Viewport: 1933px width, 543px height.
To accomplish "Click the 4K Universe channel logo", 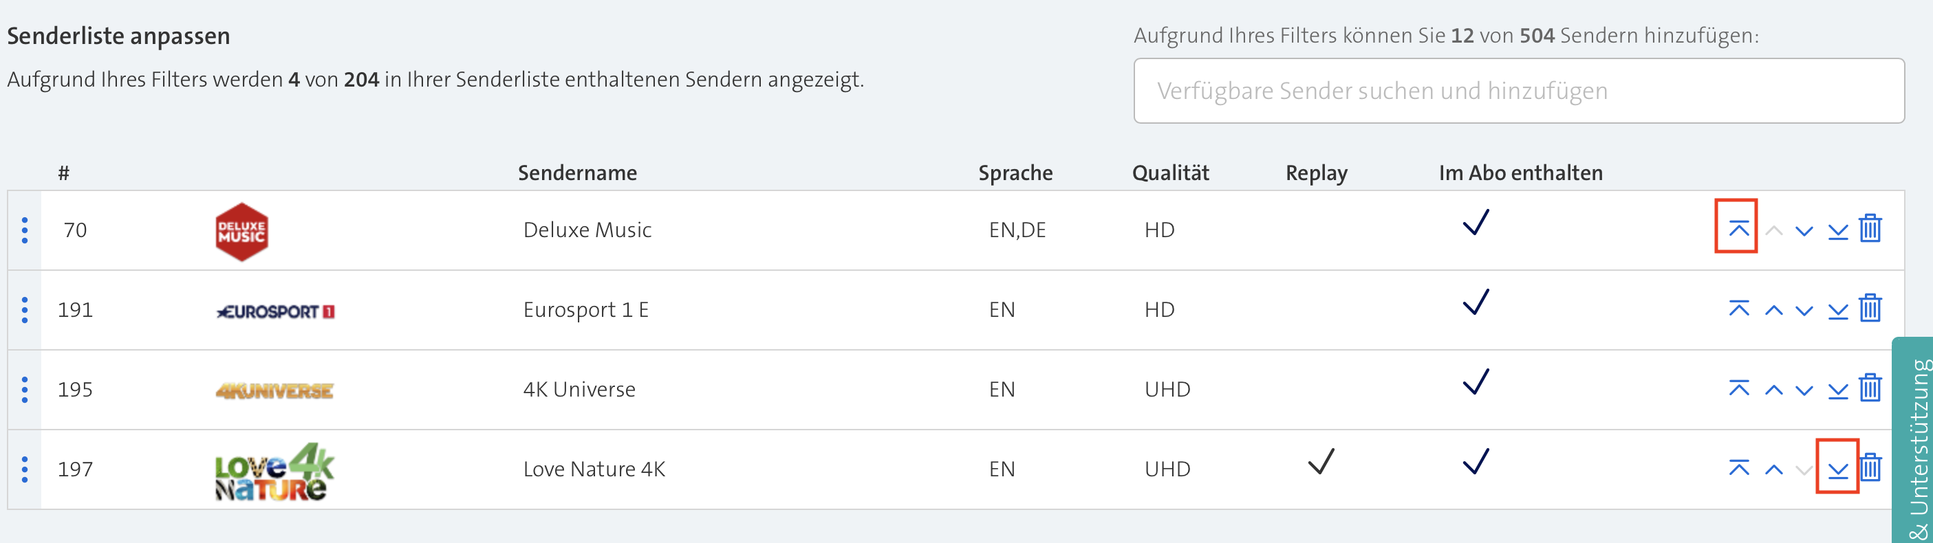I will point(274,390).
